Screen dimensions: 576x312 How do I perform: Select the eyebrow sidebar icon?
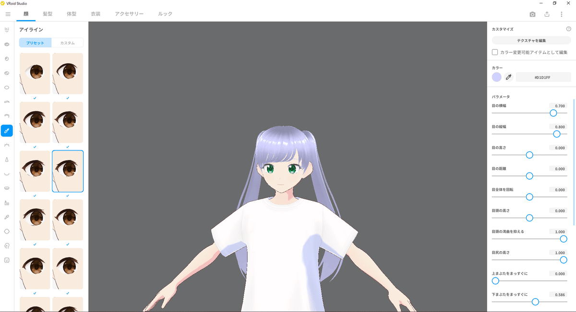(7, 102)
